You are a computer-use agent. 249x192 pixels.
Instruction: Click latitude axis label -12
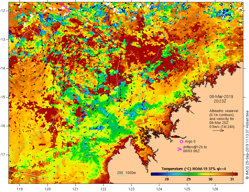point(3,11)
